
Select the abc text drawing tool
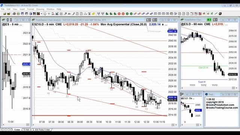point(69,14)
